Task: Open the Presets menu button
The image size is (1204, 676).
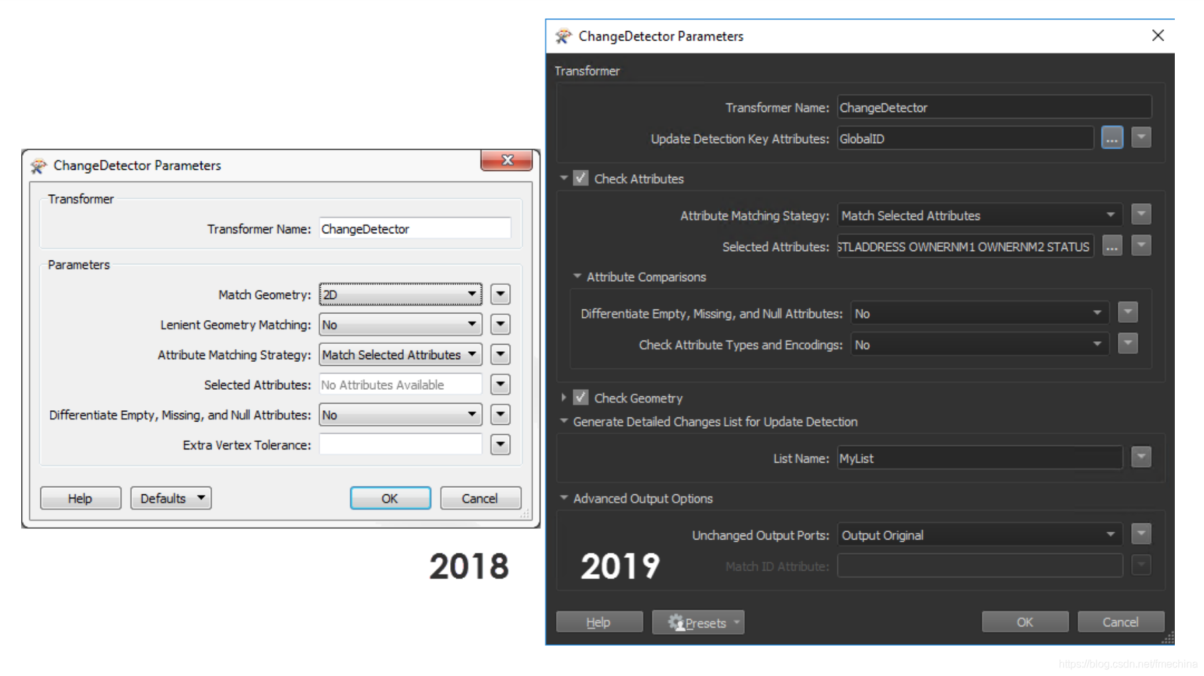Action: [698, 622]
